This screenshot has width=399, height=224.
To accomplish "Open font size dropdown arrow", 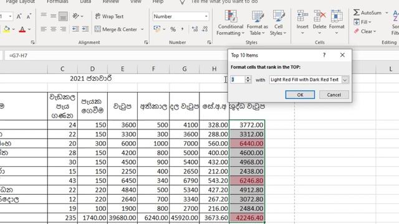I will tap(10, 17).
